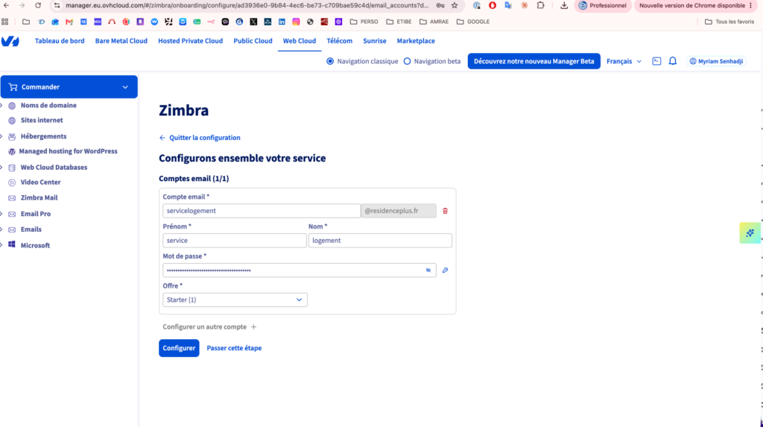Select the Web Cloud tab
This screenshot has width=763, height=427.
point(300,41)
